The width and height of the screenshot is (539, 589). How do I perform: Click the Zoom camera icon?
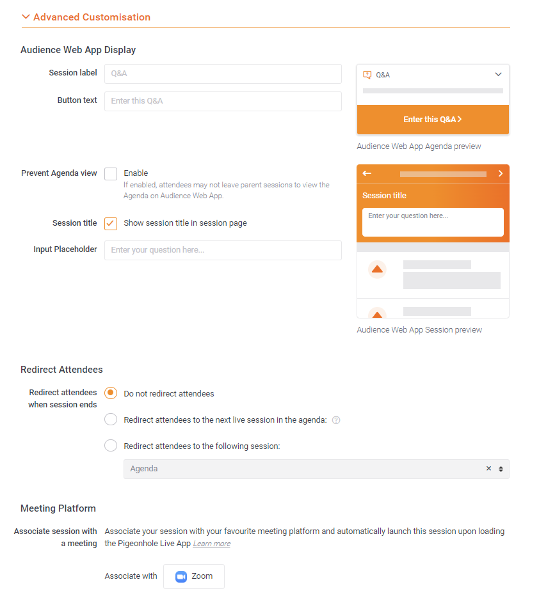(181, 576)
